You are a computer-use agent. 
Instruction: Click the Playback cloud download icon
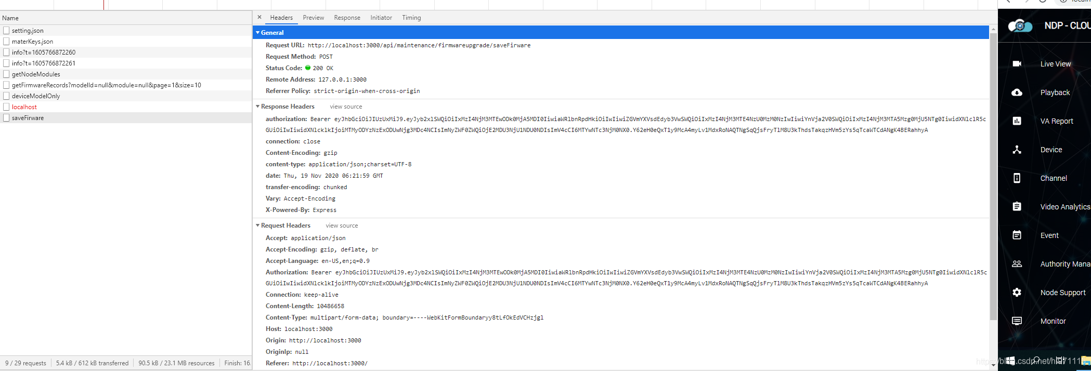pyautogui.click(x=1017, y=92)
